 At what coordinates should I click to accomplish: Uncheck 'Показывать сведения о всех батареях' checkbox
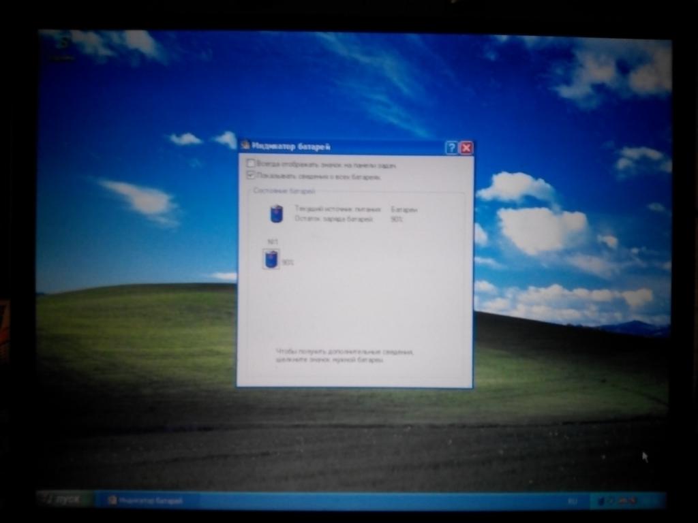point(251,175)
